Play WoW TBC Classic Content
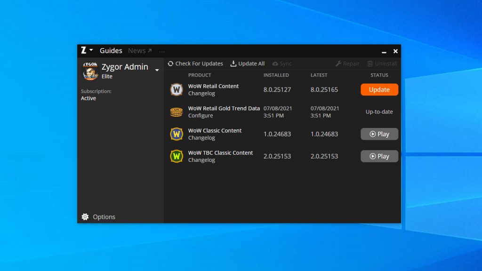 coord(379,156)
